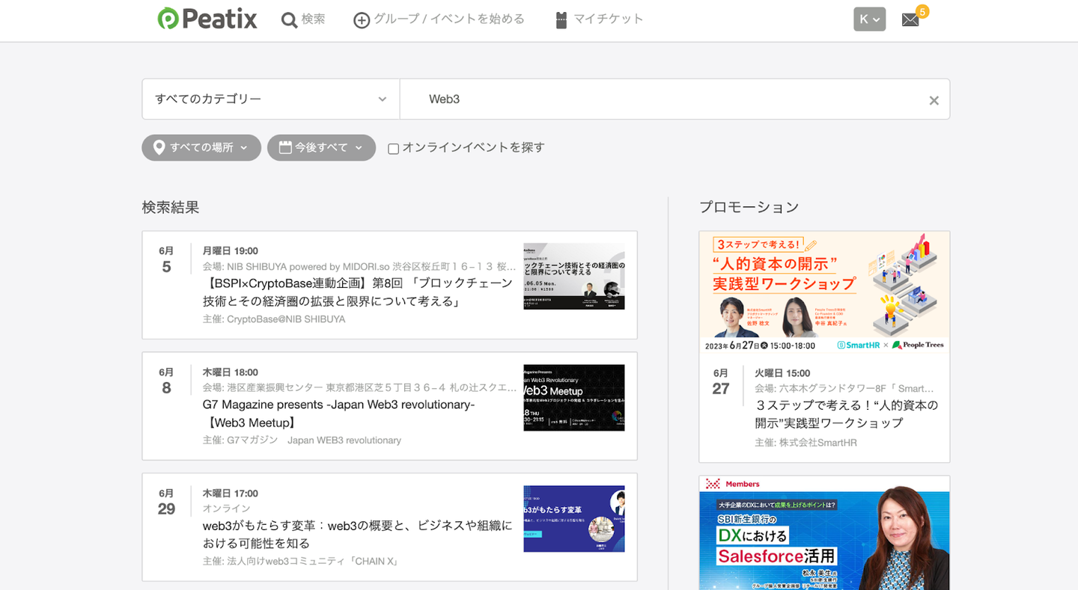1078x590 pixels.
Task: Expand 今後すべて date filter
Action: click(321, 147)
